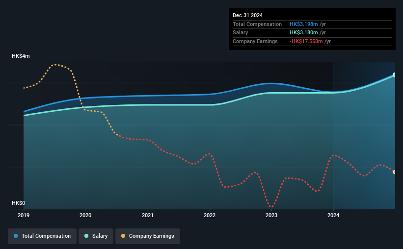This screenshot has width=403, height=249.
Task: Click the salary endpoint marker at chart's right edge
Action: click(395, 75)
